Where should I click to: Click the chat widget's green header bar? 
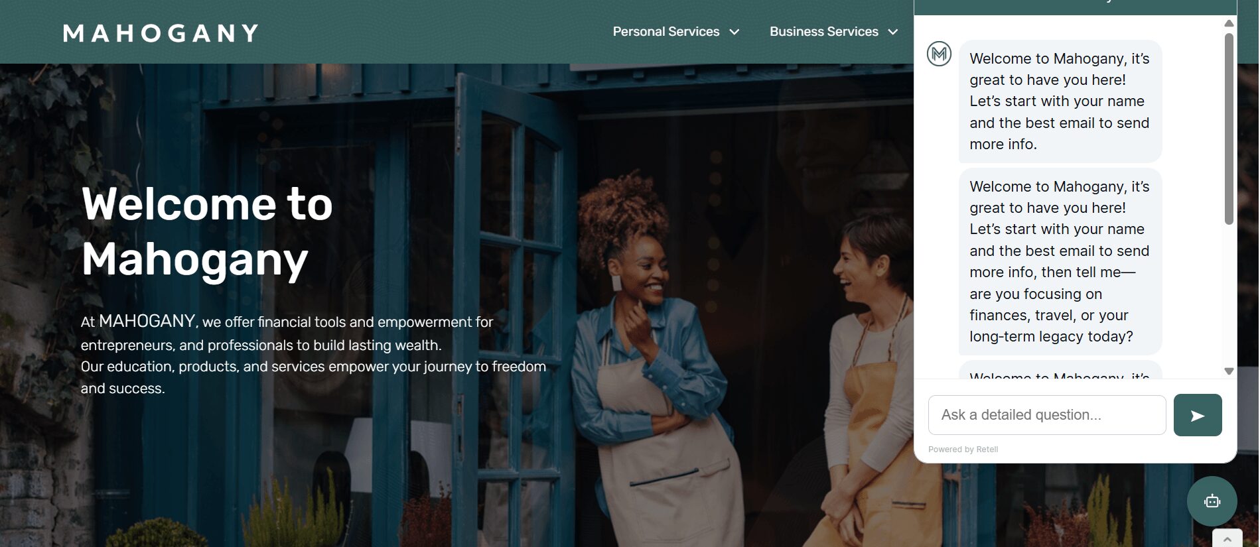tap(1075, 7)
